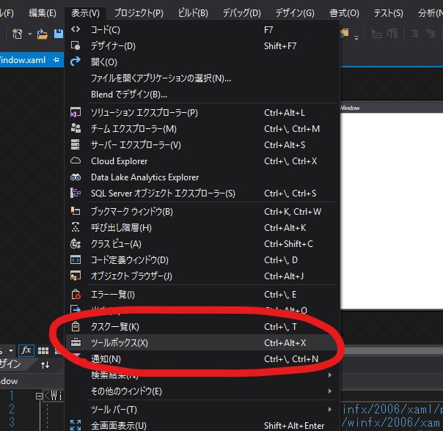This screenshot has height=431, width=443.
Task: Open ソリューション エクスプローラー(P)
Action: 202,112
